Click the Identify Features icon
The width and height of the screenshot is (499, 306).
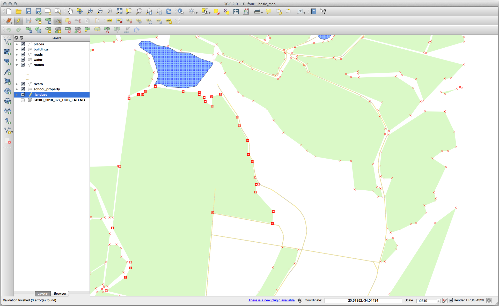tap(180, 11)
